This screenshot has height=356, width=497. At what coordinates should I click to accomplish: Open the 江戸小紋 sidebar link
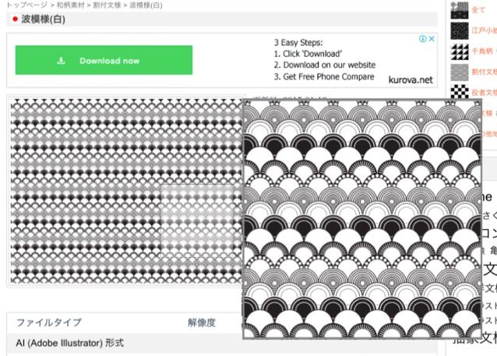point(485,30)
